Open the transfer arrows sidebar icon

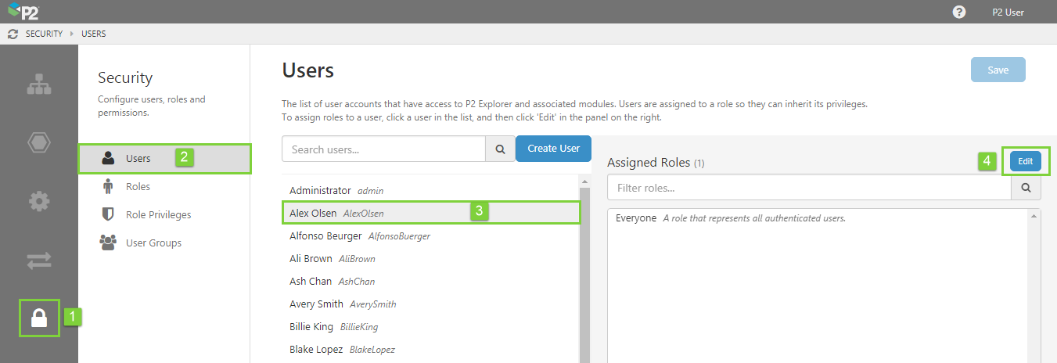pyautogui.click(x=39, y=261)
